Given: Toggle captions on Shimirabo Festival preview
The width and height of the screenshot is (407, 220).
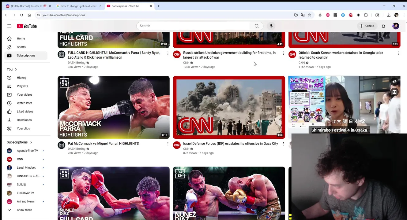Looking at the screenshot, I should click(x=394, y=92).
